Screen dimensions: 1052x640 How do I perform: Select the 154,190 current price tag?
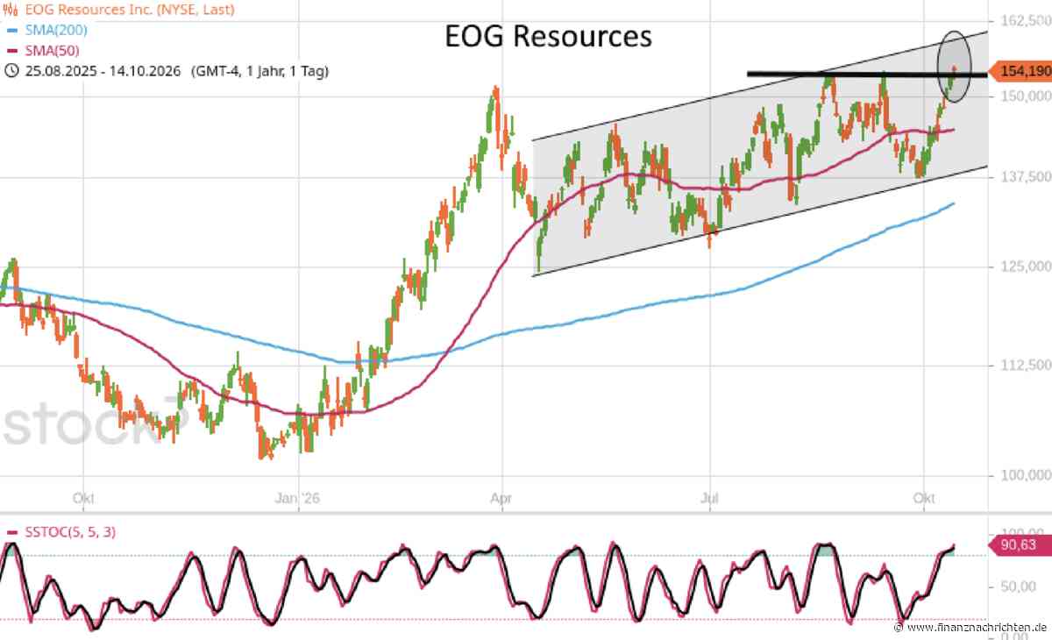[x=1020, y=71]
